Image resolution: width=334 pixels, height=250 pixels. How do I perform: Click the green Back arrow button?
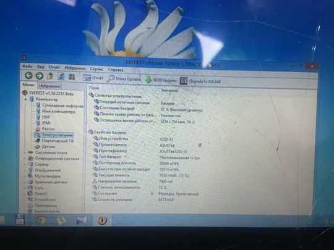[x=28, y=75]
